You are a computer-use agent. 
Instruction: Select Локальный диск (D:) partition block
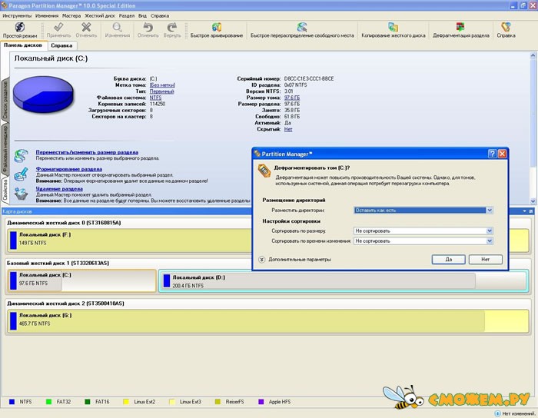click(343, 281)
